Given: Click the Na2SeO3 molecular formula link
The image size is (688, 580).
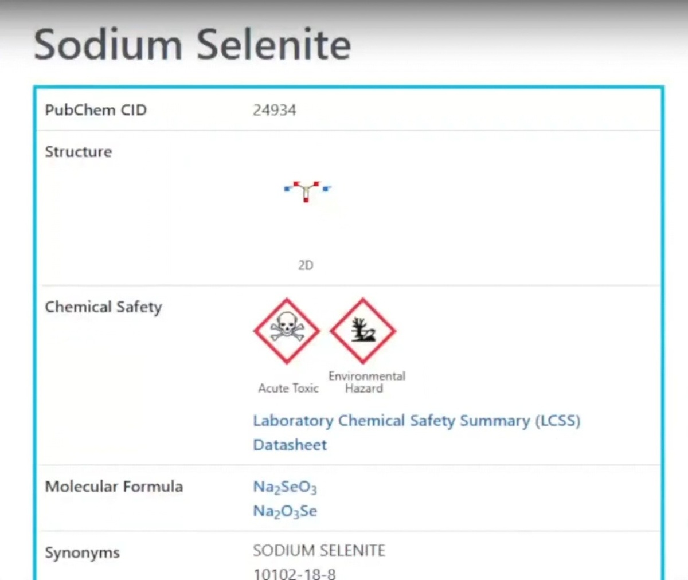Looking at the screenshot, I should pyautogui.click(x=284, y=487).
